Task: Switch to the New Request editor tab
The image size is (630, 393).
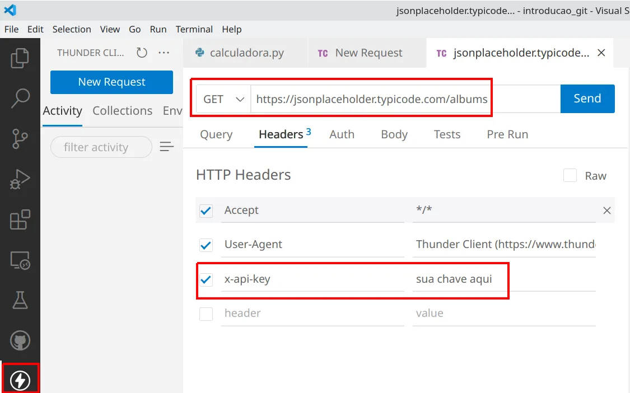Action: (x=366, y=53)
